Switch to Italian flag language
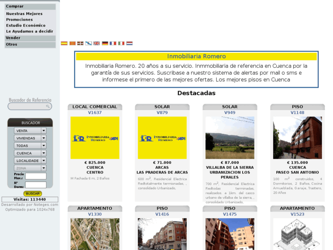 121,43
